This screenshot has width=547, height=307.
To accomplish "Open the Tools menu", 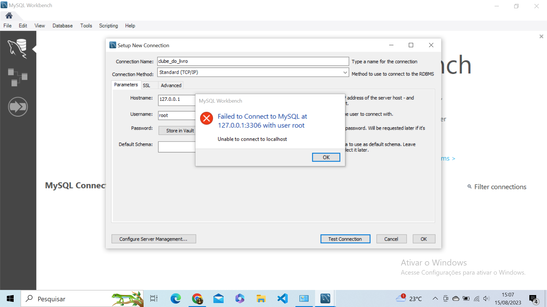I will coord(86,26).
